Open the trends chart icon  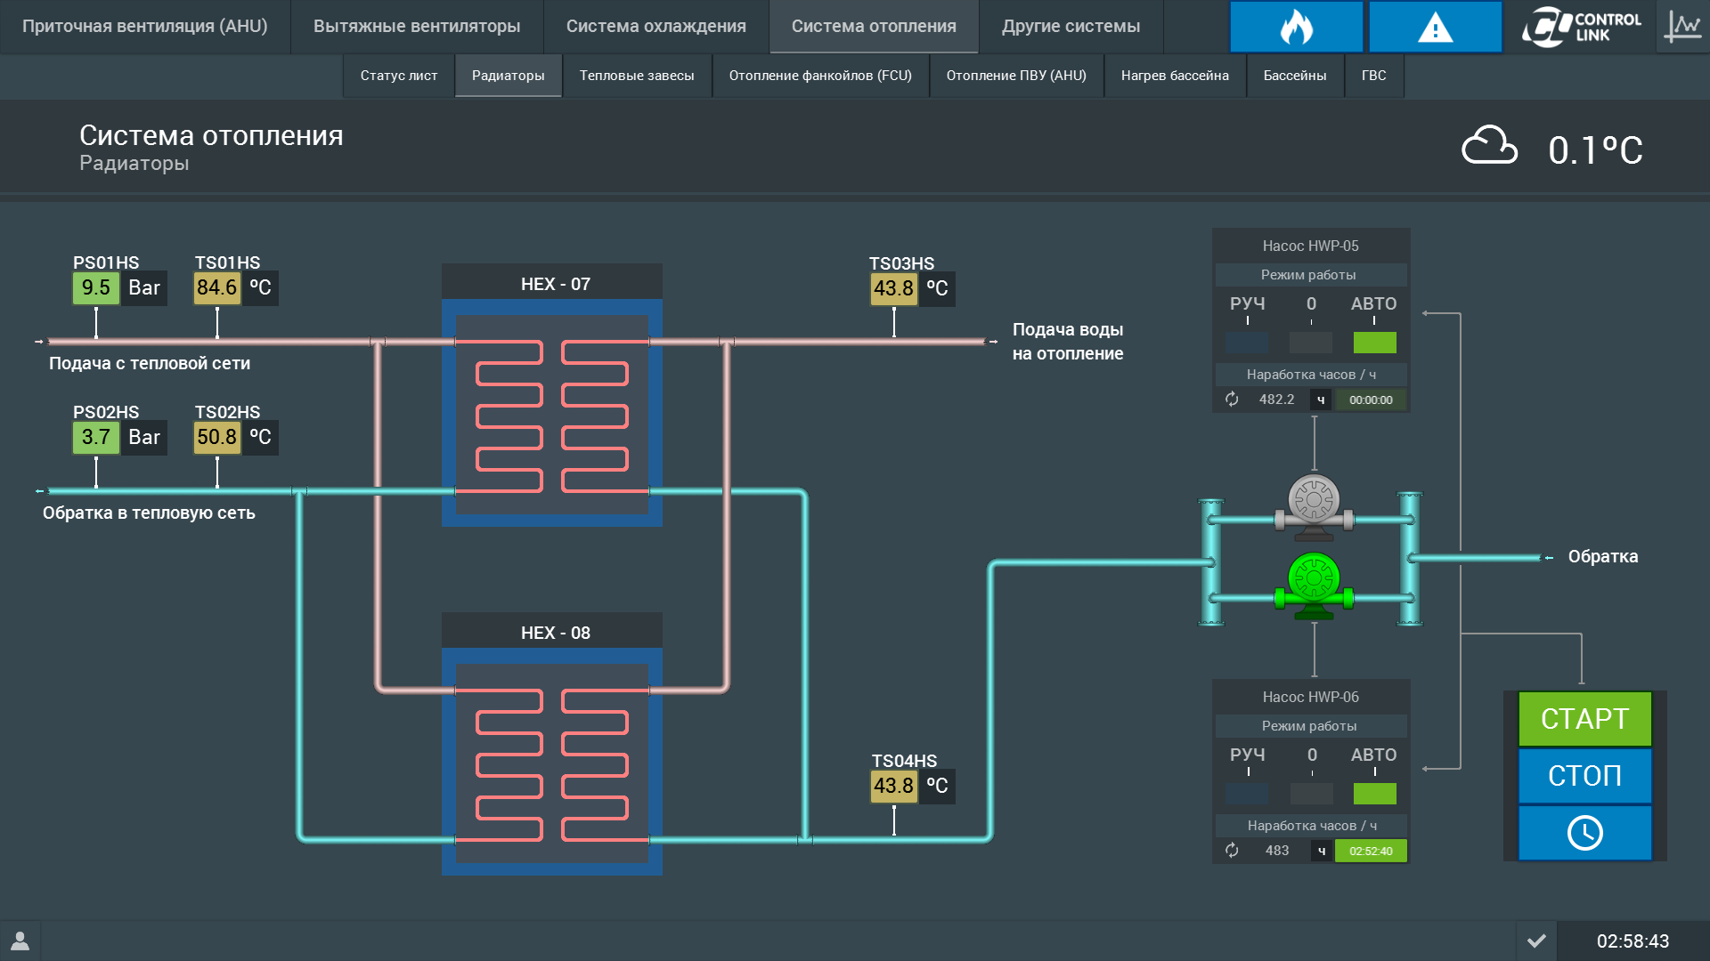[1682, 27]
